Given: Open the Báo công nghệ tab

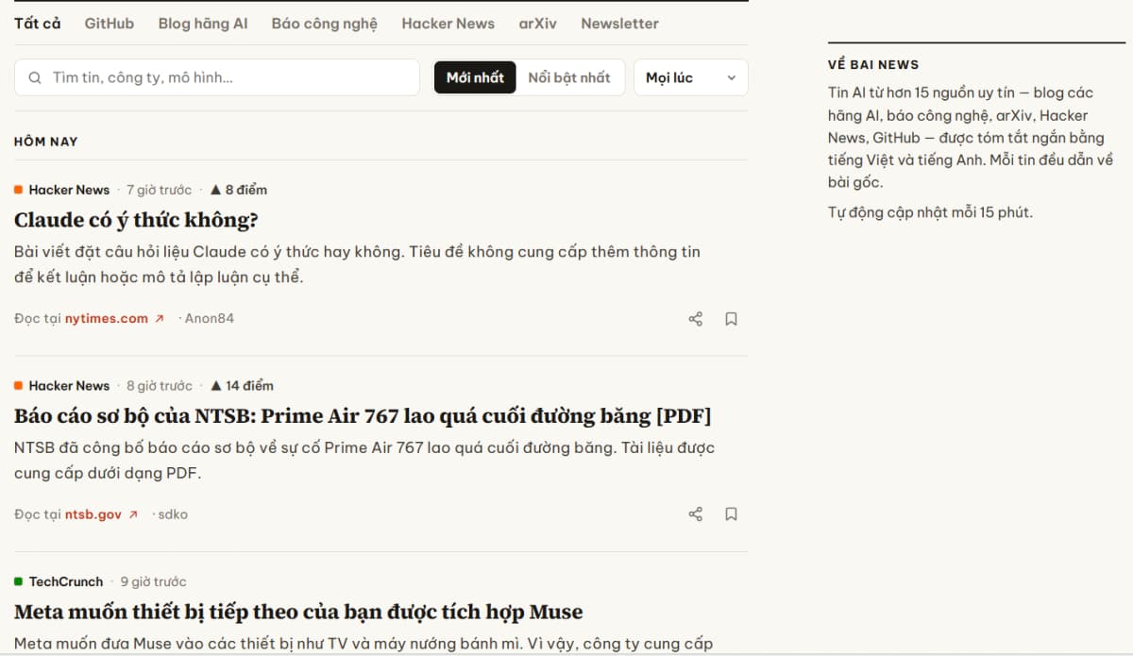Looking at the screenshot, I should (325, 23).
